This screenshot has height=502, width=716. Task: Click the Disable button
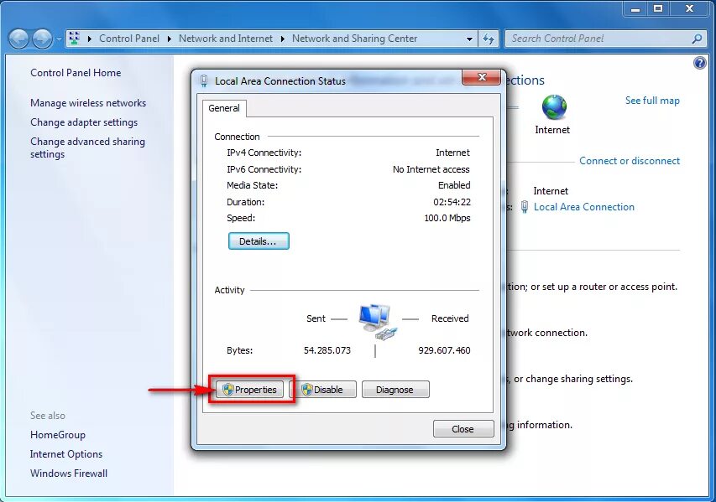(x=323, y=390)
